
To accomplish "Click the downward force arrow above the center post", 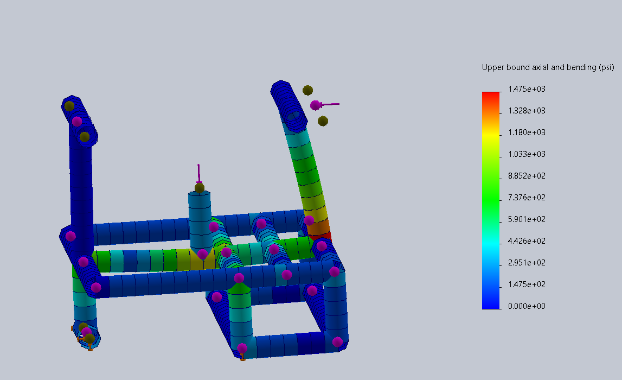I will [x=198, y=174].
